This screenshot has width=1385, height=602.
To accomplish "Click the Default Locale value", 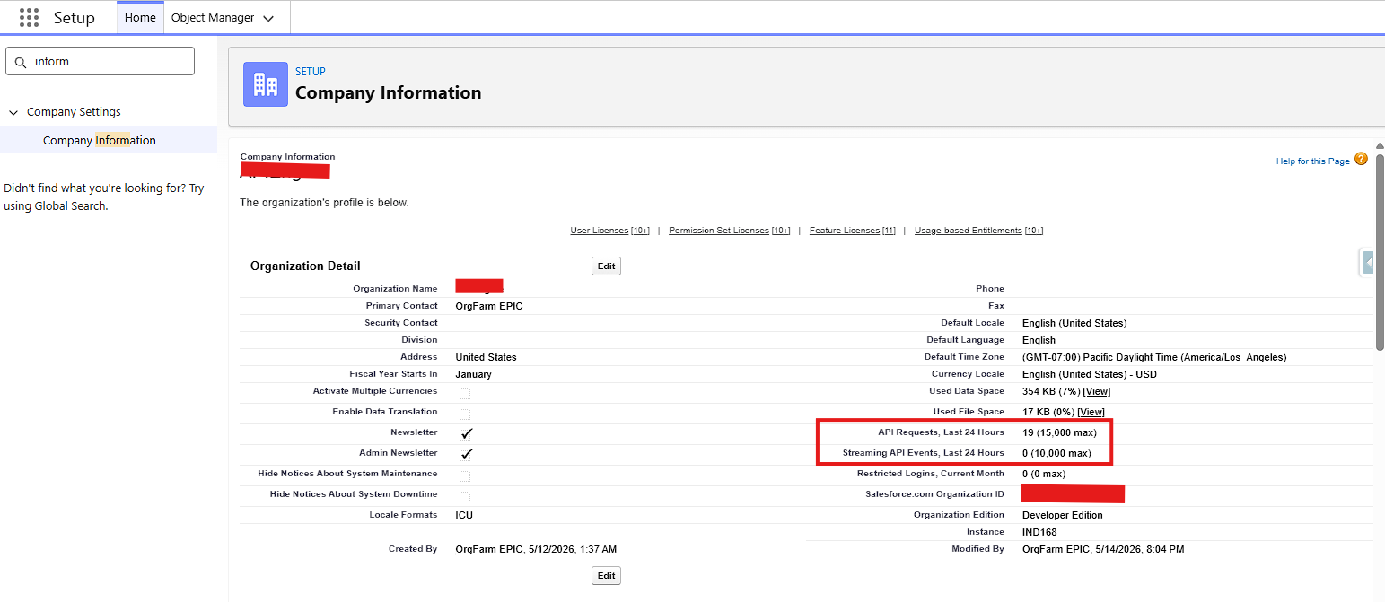I will coord(1074,323).
